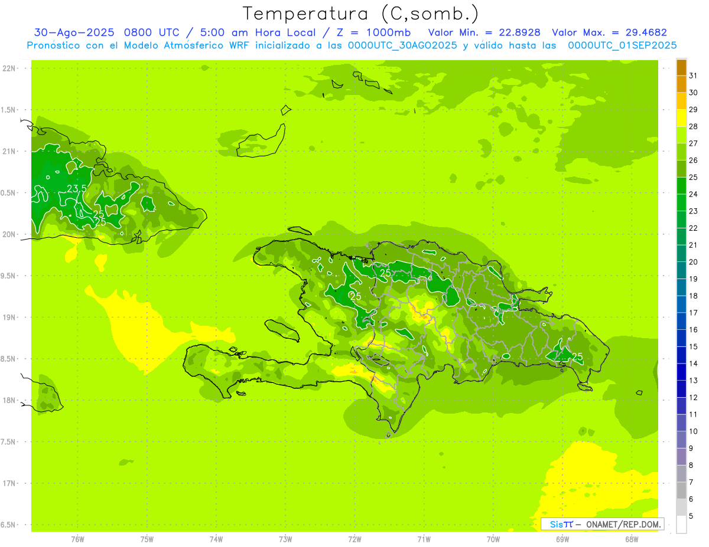
Task: Choose the gray color bar segment between 6 and 7
Action: point(681,491)
